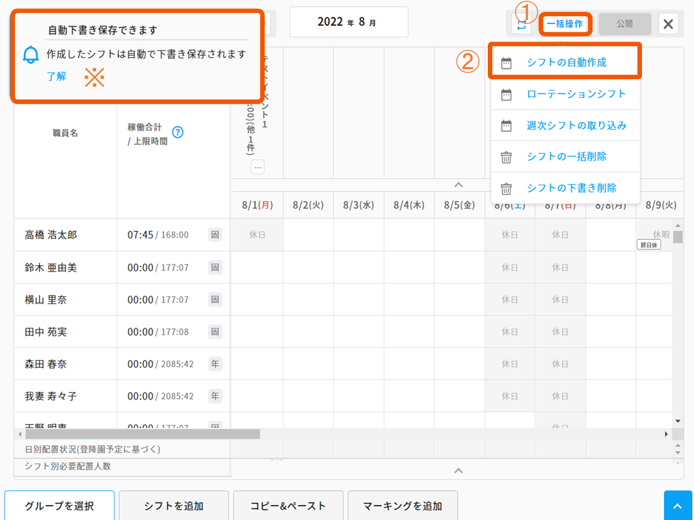The width and height of the screenshot is (694, 520).
Task: Click the trash icon beside シフトの一括削除
Action: point(507,157)
